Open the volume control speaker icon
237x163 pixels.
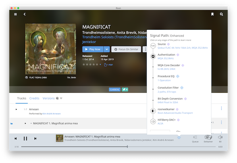[220, 137]
